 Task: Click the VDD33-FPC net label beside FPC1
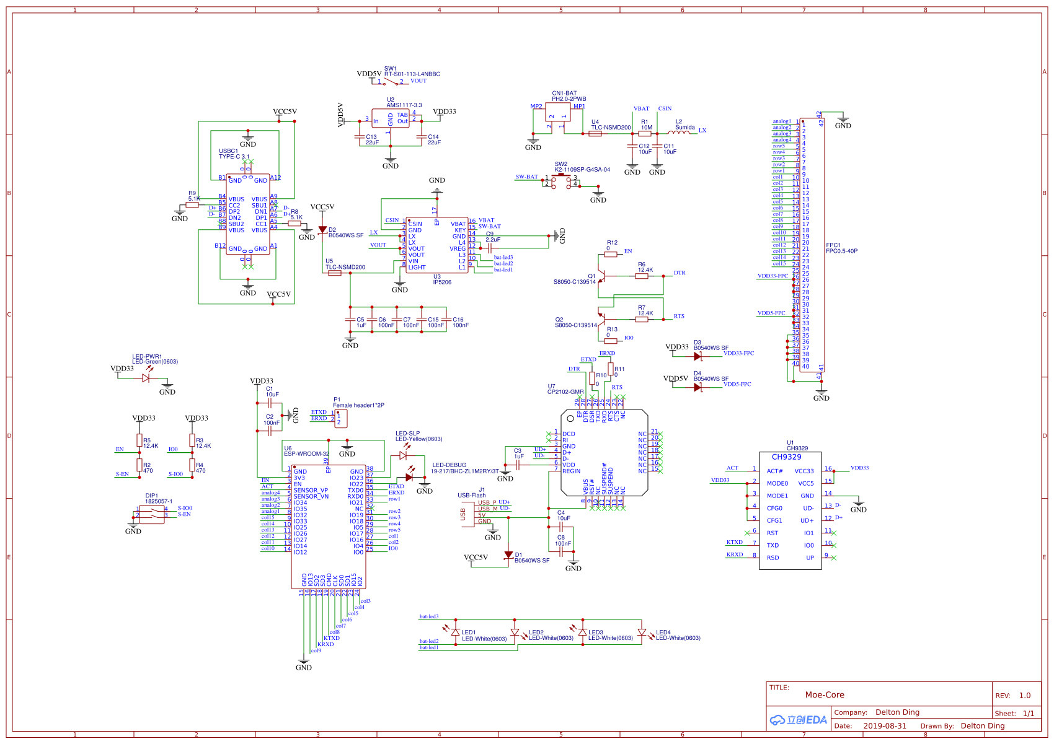pos(773,276)
